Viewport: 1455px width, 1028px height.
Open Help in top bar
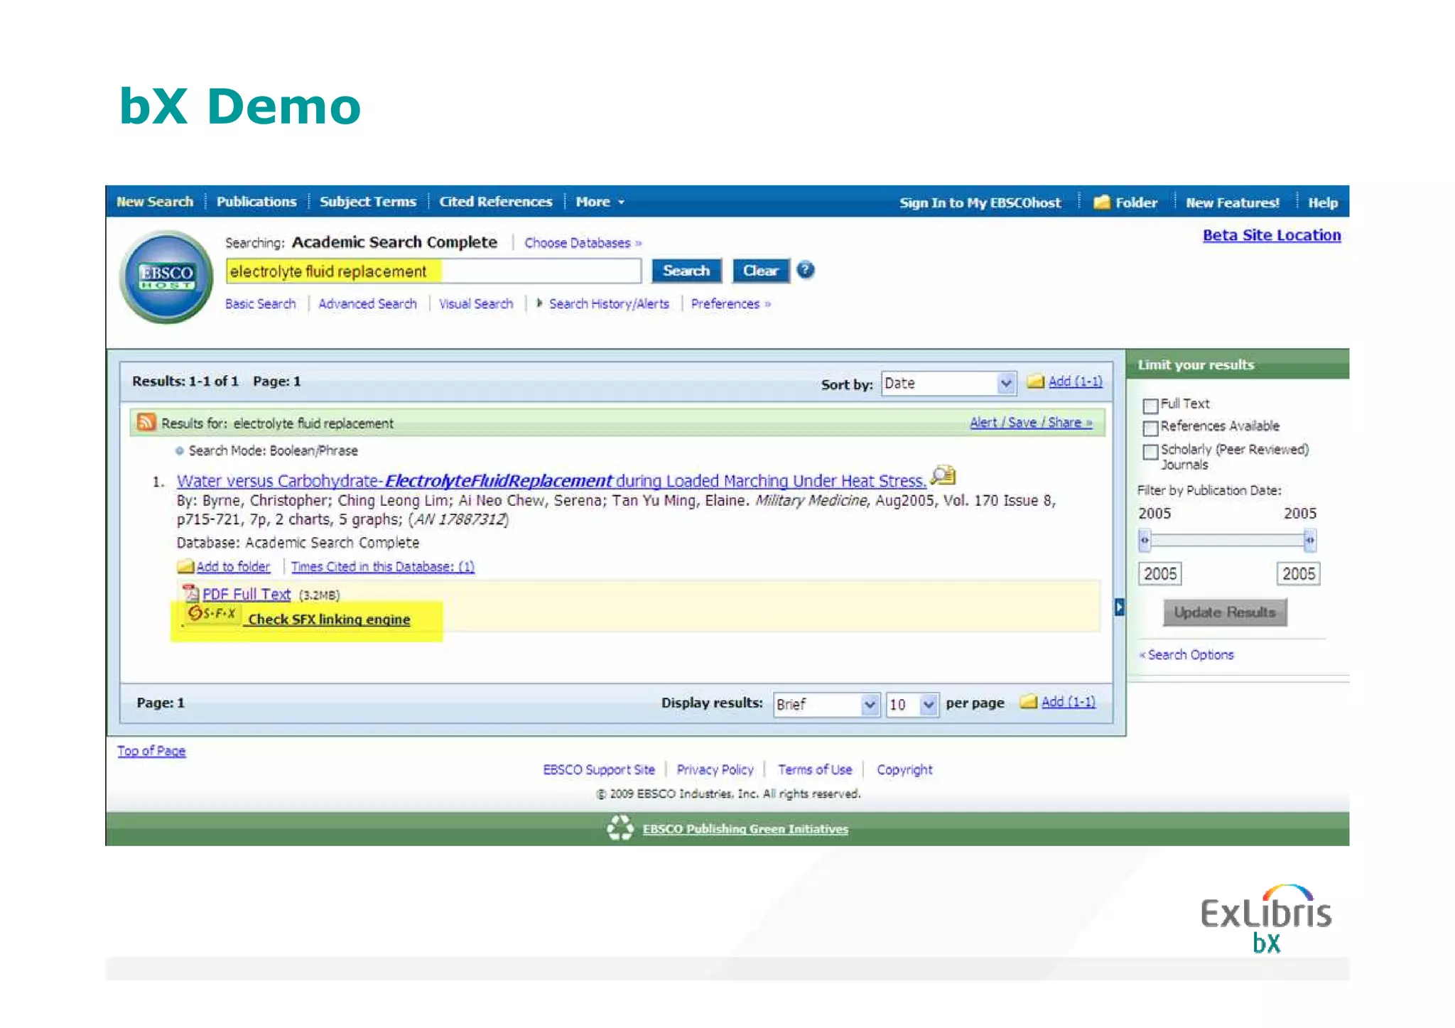pyautogui.click(x=1323, y=202)
